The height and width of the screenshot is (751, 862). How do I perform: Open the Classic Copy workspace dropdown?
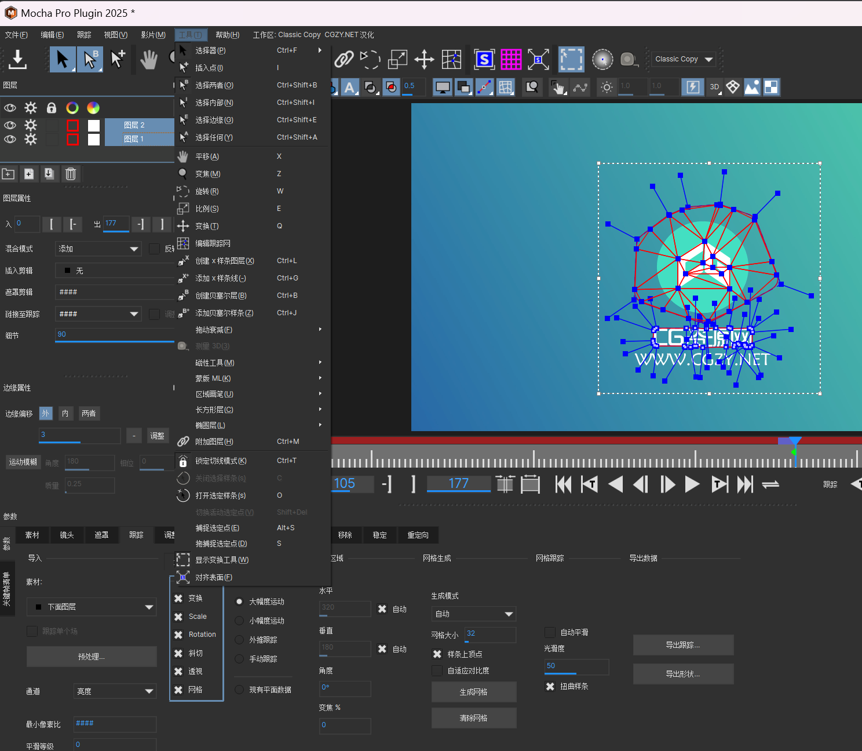(684, 59)
